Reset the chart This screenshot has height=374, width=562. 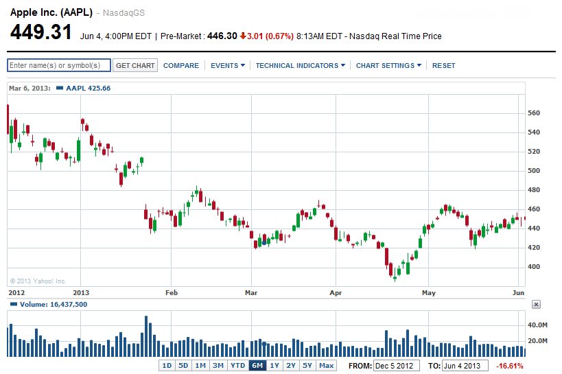coord(443,65)
